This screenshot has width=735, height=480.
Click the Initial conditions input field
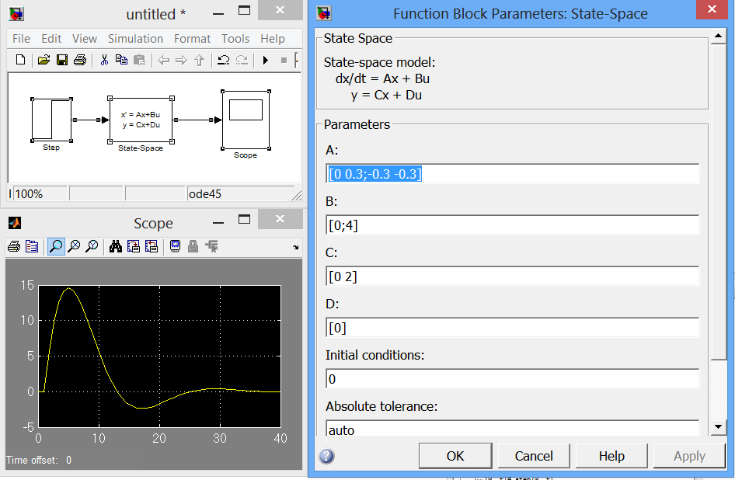[512, 379]
